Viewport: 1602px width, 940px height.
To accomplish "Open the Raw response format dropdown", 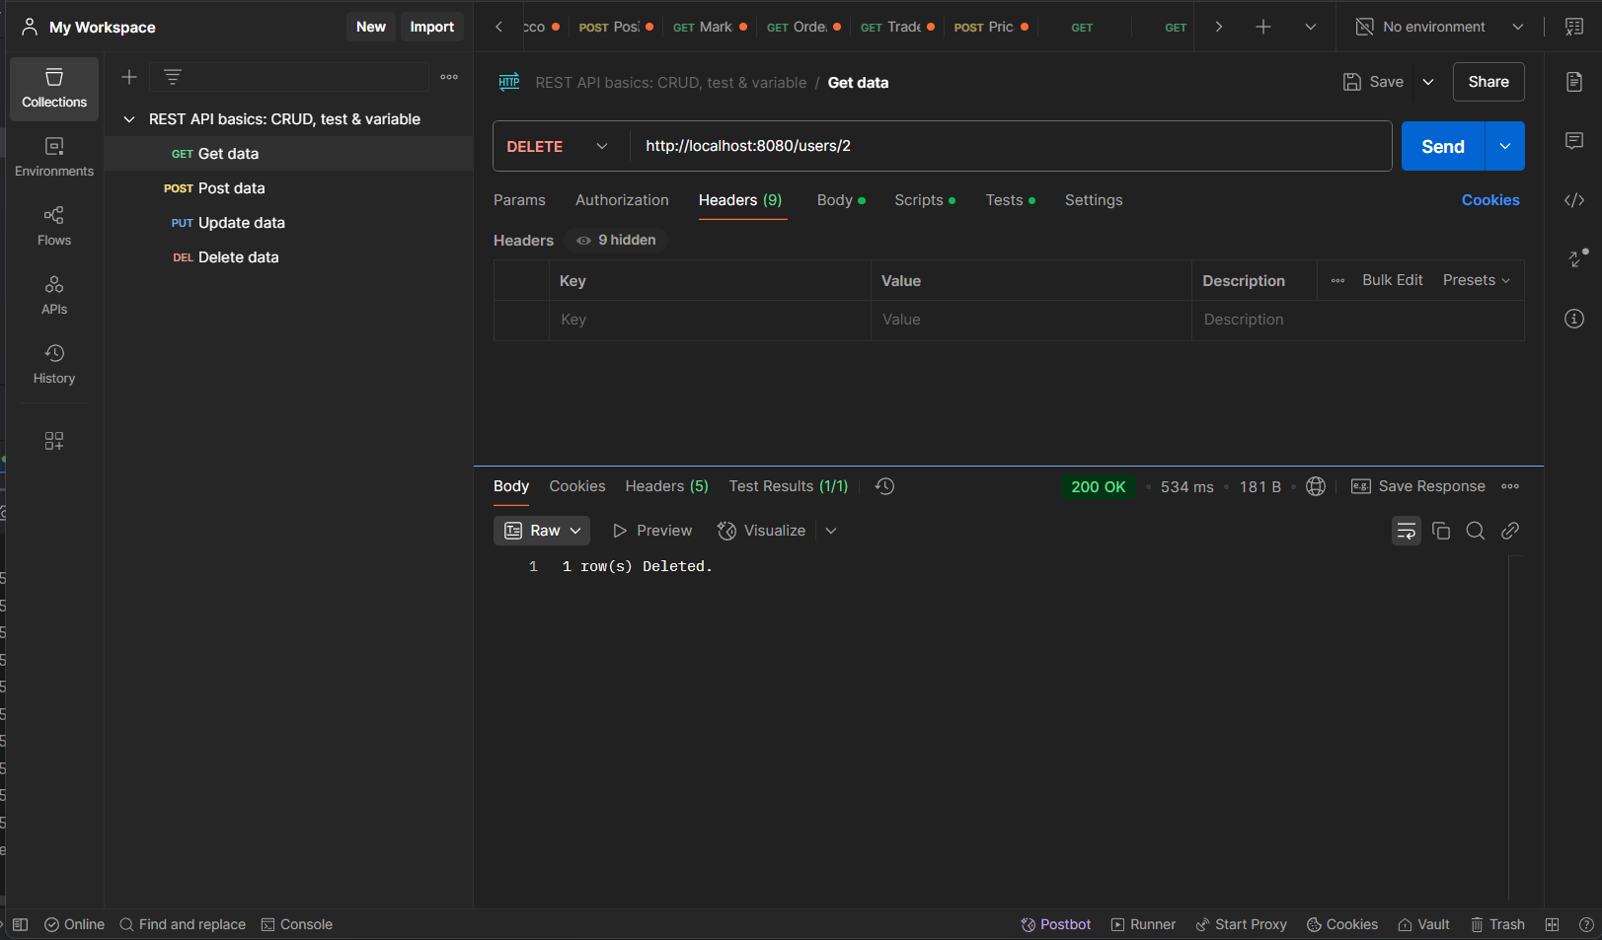I will click(542, 531).
